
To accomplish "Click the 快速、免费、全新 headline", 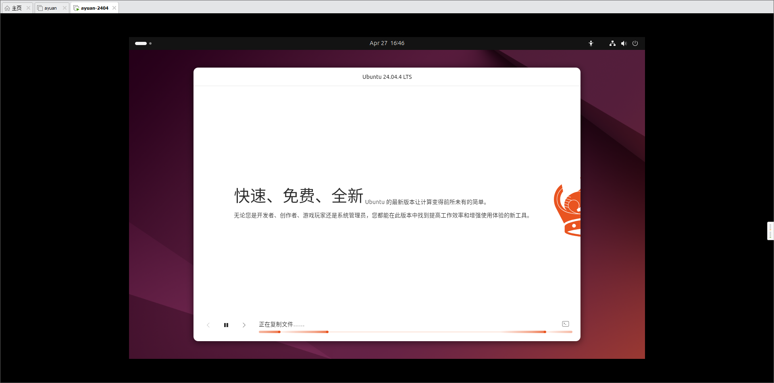I will point(299,196).
